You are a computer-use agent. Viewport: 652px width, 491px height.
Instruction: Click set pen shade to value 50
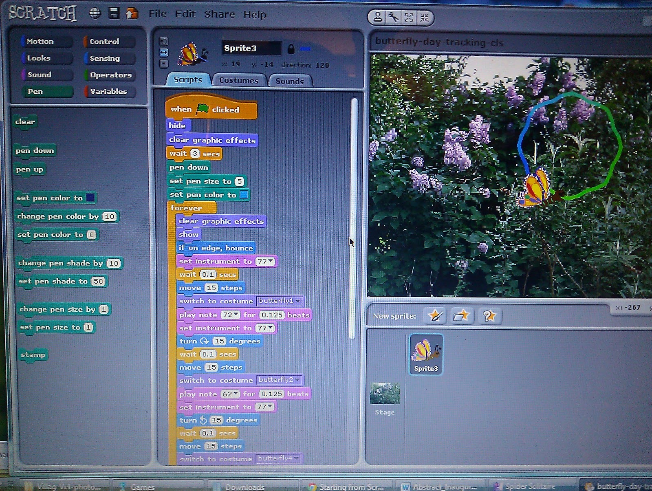click(98, 281)
